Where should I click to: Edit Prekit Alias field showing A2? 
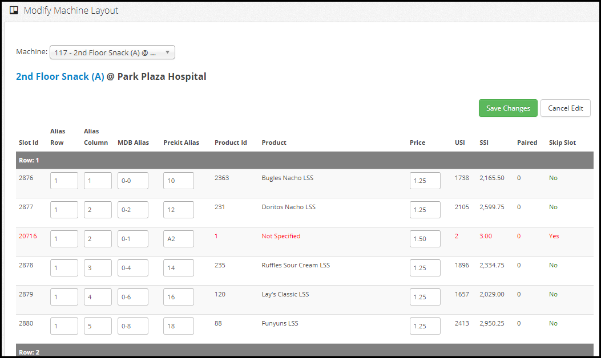pyautogui.click(x=179, y=239)
